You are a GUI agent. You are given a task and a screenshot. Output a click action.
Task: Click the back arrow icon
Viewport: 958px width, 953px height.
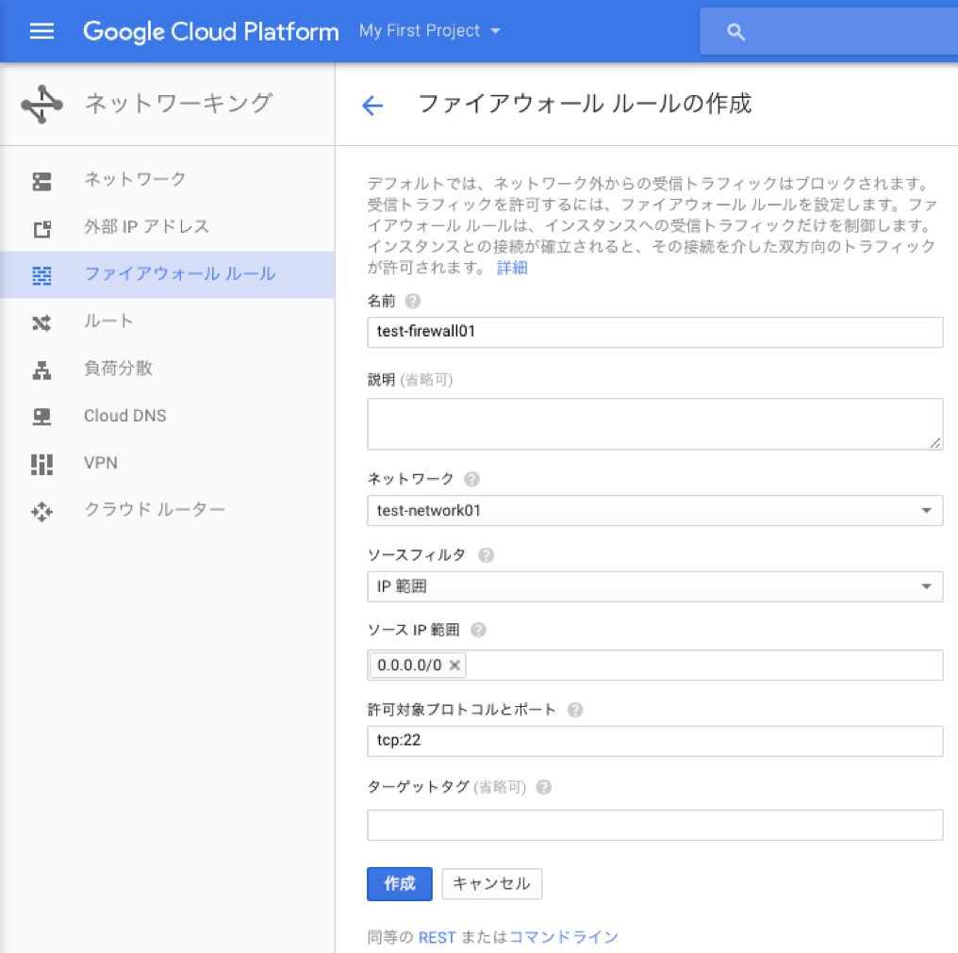[x=372, y=106]
